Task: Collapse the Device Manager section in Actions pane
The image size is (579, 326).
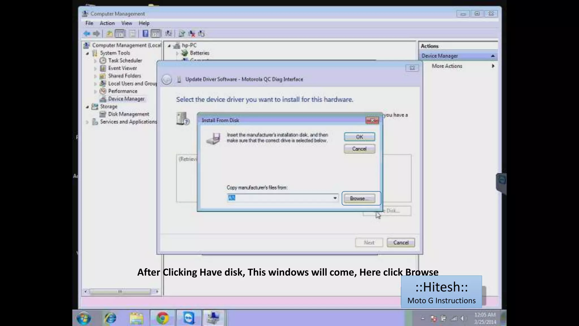Action: (493, 56)
